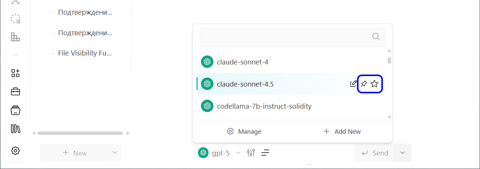Click the apps-plus grid icon in sidebar
This screenshot has height=169, width=480.
click(x=15, y=73)
